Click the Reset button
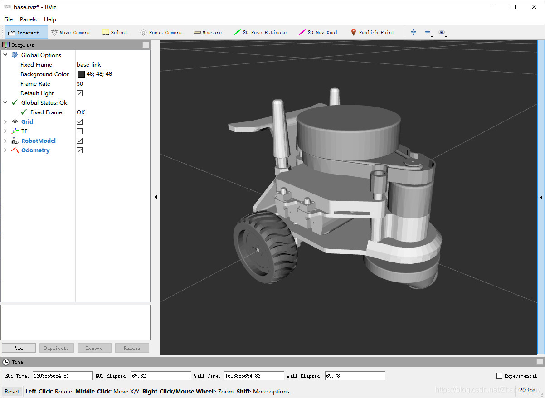545x398 pixels. click(x=12, y=391)
